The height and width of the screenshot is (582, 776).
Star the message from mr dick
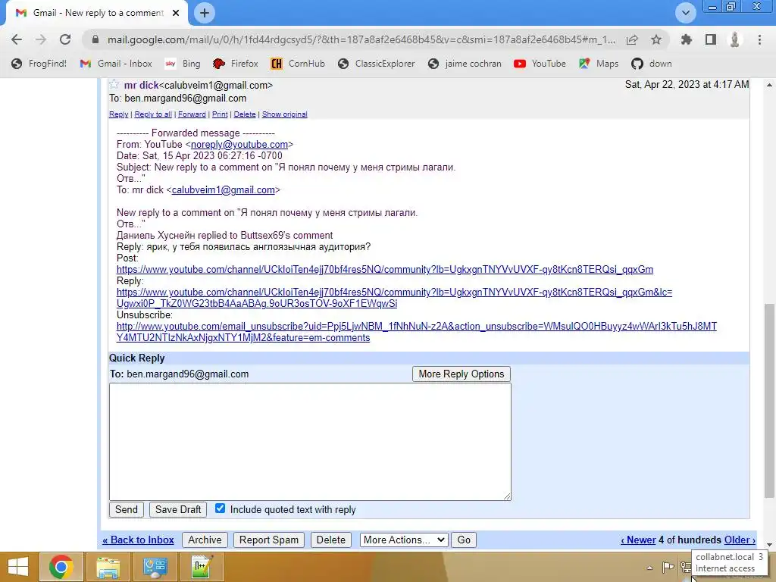click(x=114, y=84)
